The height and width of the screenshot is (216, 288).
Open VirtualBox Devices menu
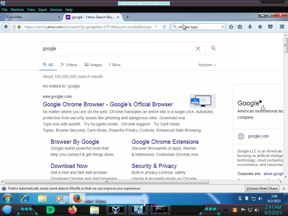coord(56,10)
